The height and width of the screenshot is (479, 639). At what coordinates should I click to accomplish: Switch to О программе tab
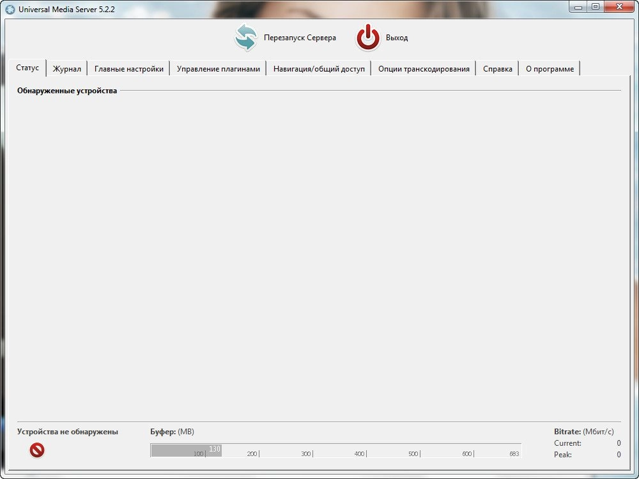point(550,69)
